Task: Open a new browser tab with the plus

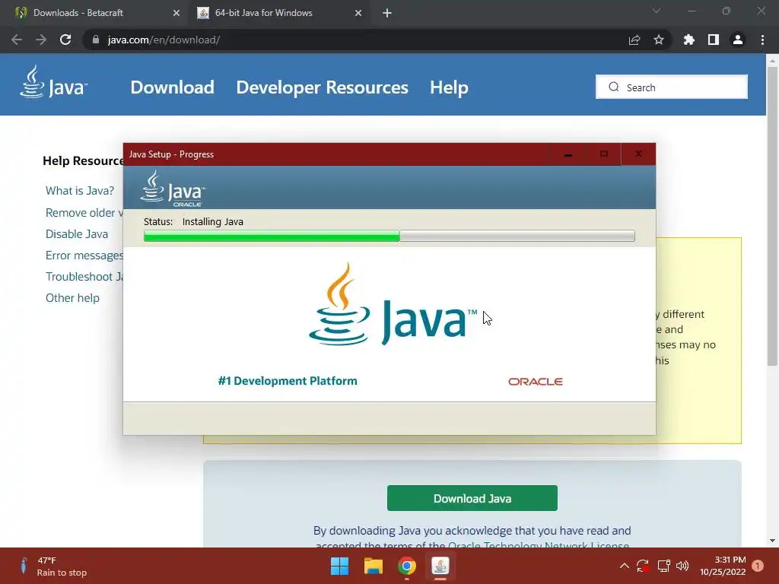Action: tap(387, 13)
